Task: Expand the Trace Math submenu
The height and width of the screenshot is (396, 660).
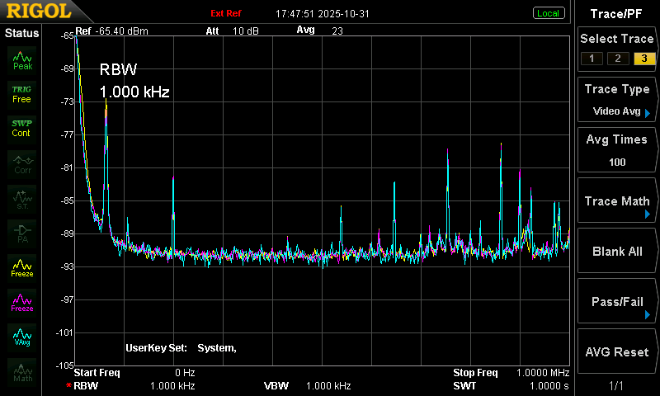Action: [616, 200]
